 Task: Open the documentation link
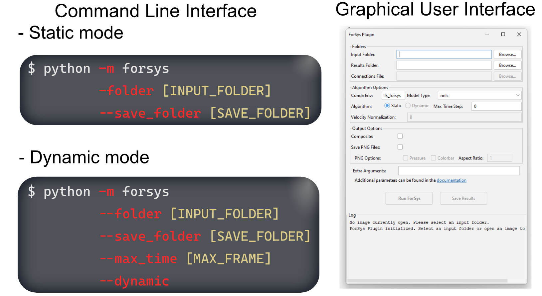pos(452,180)
